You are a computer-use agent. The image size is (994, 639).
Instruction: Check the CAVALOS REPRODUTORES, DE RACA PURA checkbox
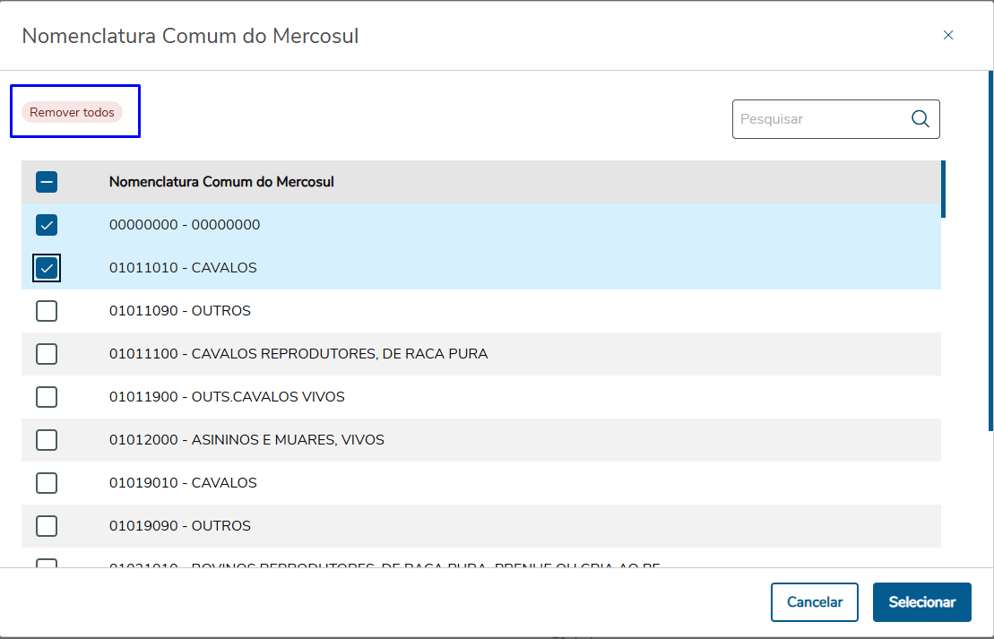click(x=47, y=354)
